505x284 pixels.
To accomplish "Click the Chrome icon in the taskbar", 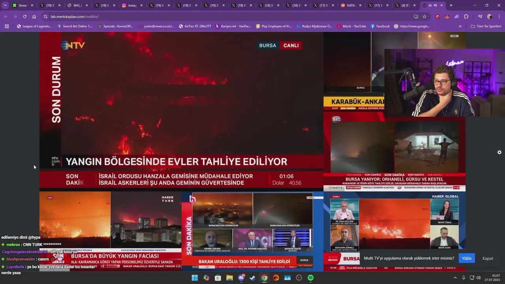I will [264, 278].
